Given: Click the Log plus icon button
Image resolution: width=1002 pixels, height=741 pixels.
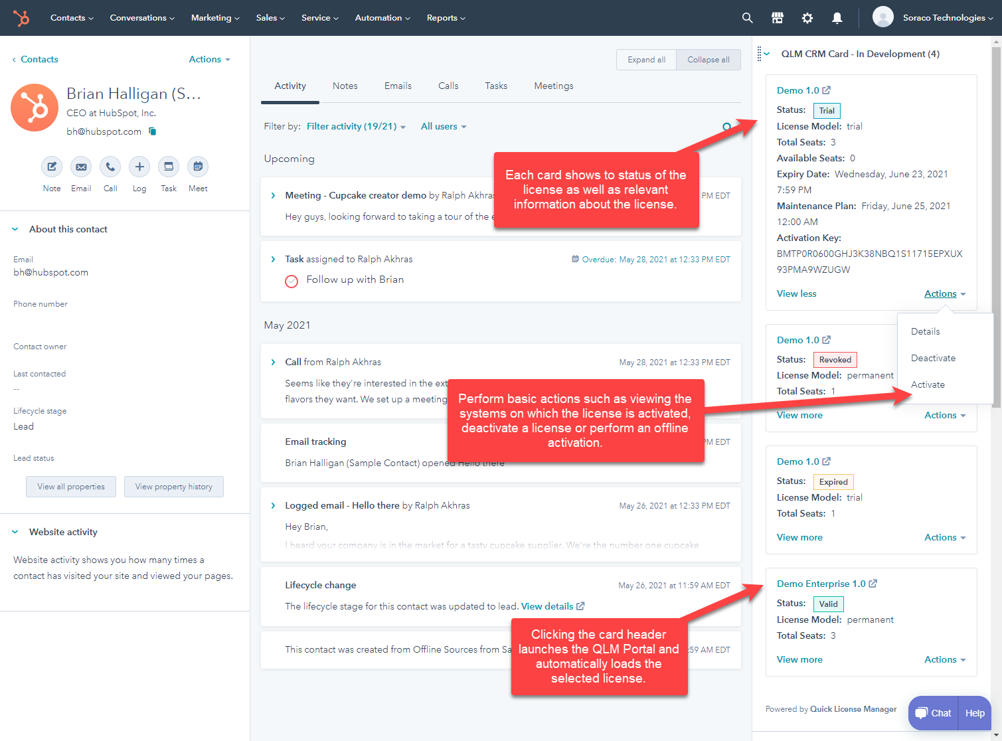Looking at the screenshot, I should coord(139,167).
